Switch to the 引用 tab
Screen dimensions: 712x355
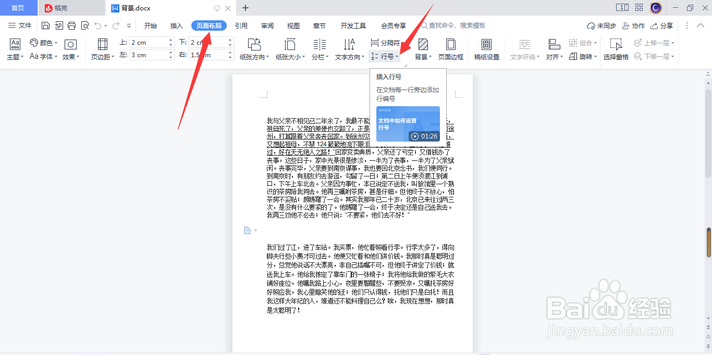tap(241, 26)
